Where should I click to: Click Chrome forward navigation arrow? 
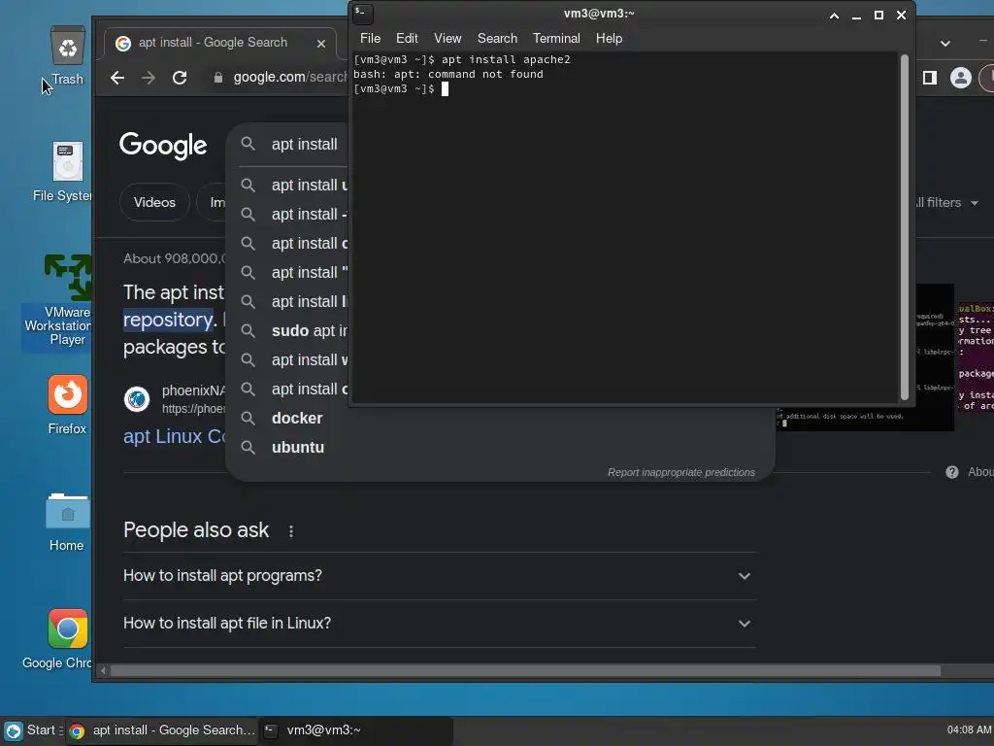pos(149,78)
